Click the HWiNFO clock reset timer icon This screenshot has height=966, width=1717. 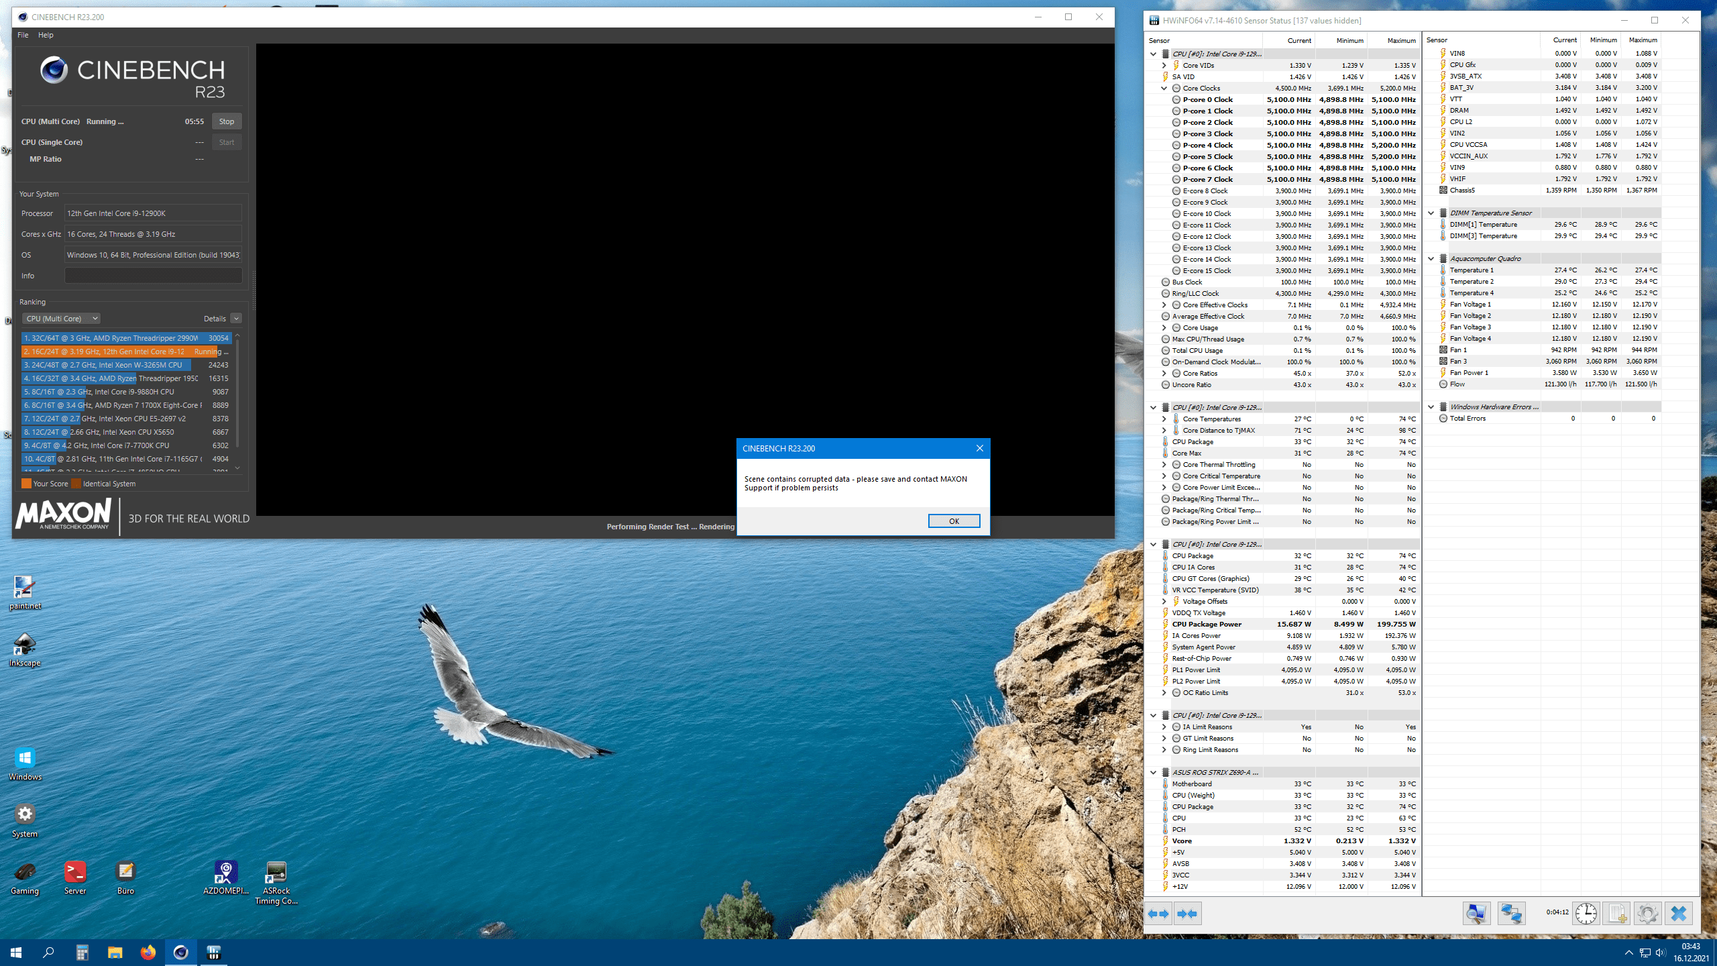tap(1586, 914)
